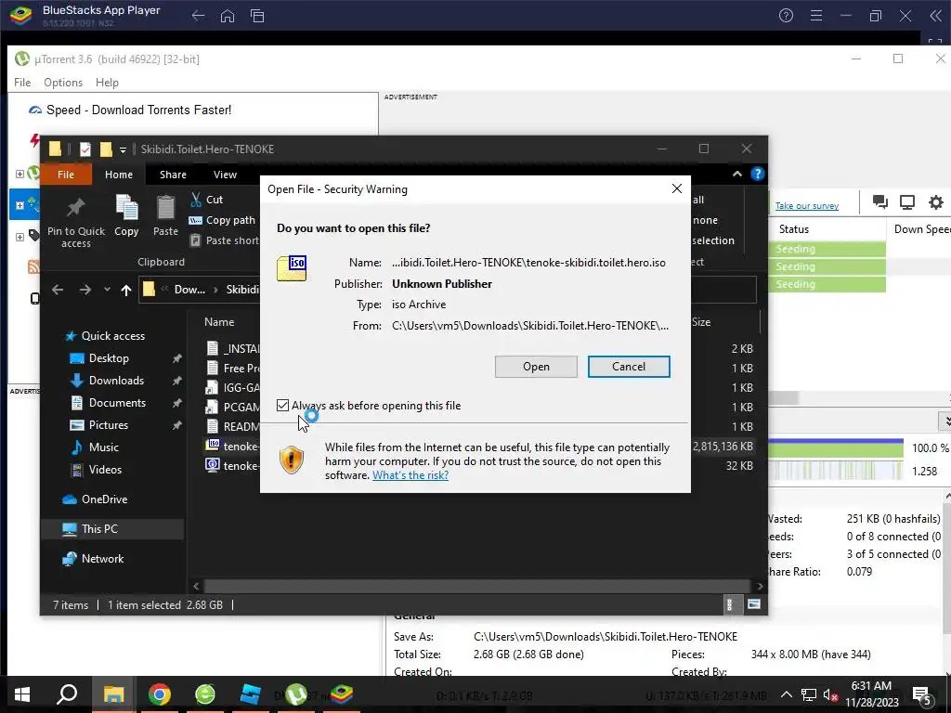Open uTorrent remote monitor icon

click(907, 202)
